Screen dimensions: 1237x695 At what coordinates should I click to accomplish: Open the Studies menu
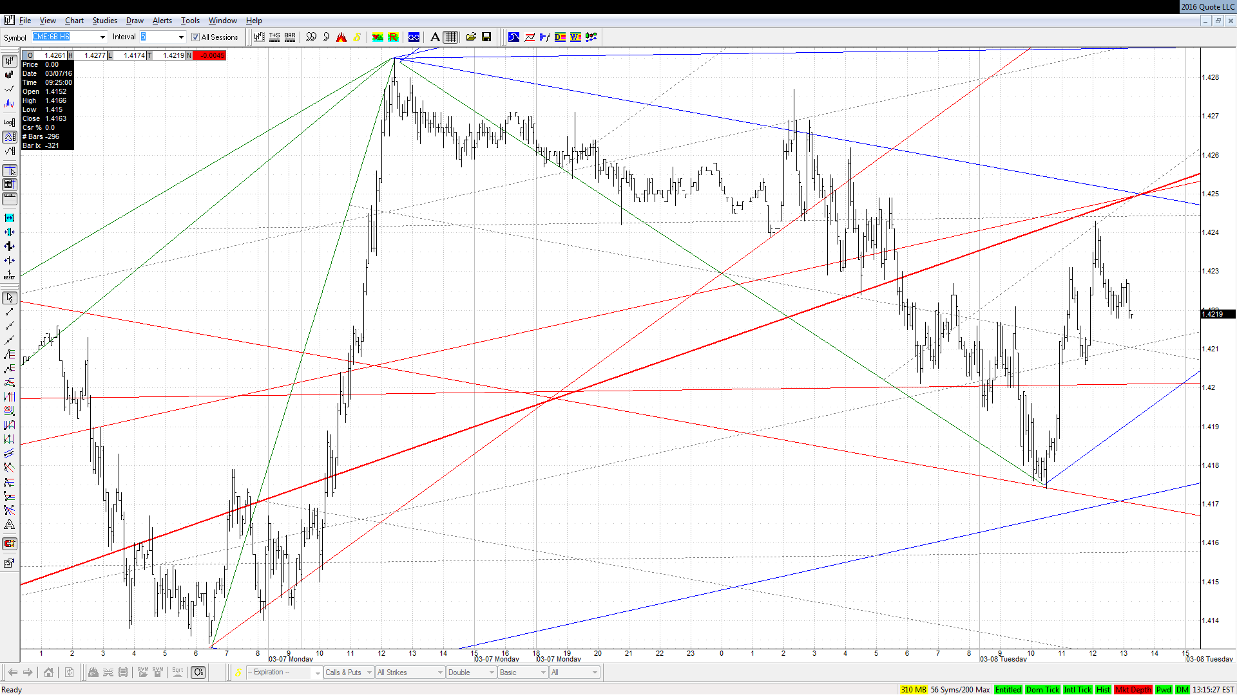104,21
